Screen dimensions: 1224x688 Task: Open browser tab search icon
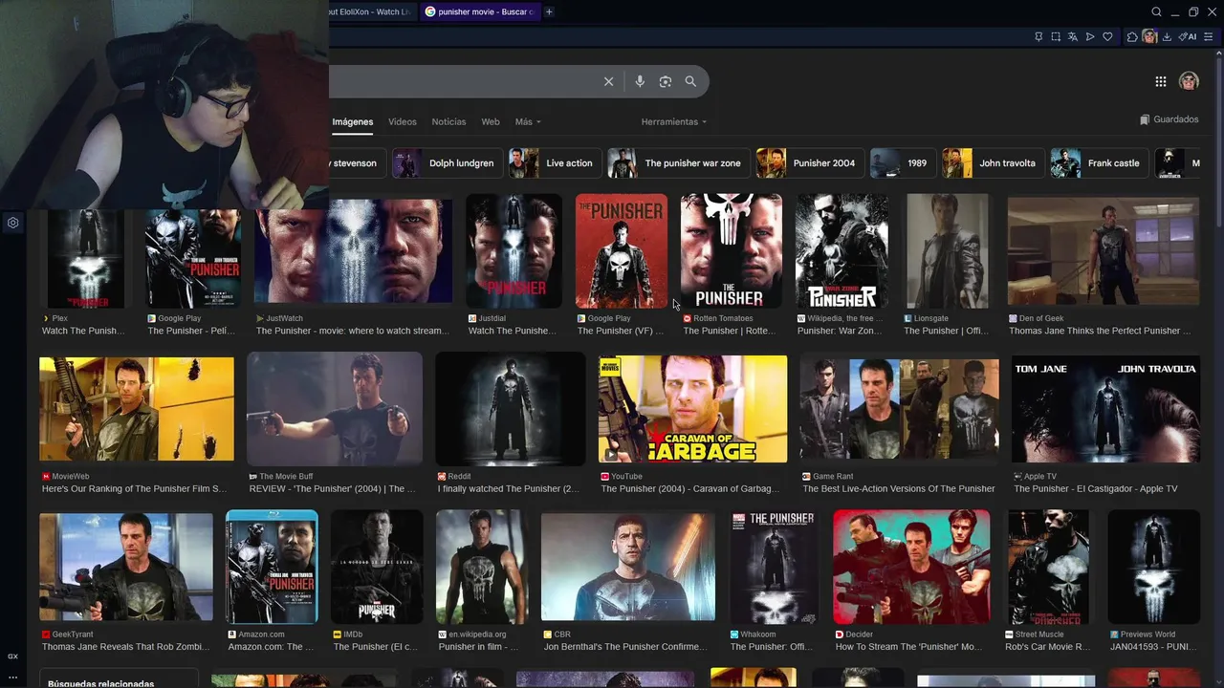pos(1156,11)
